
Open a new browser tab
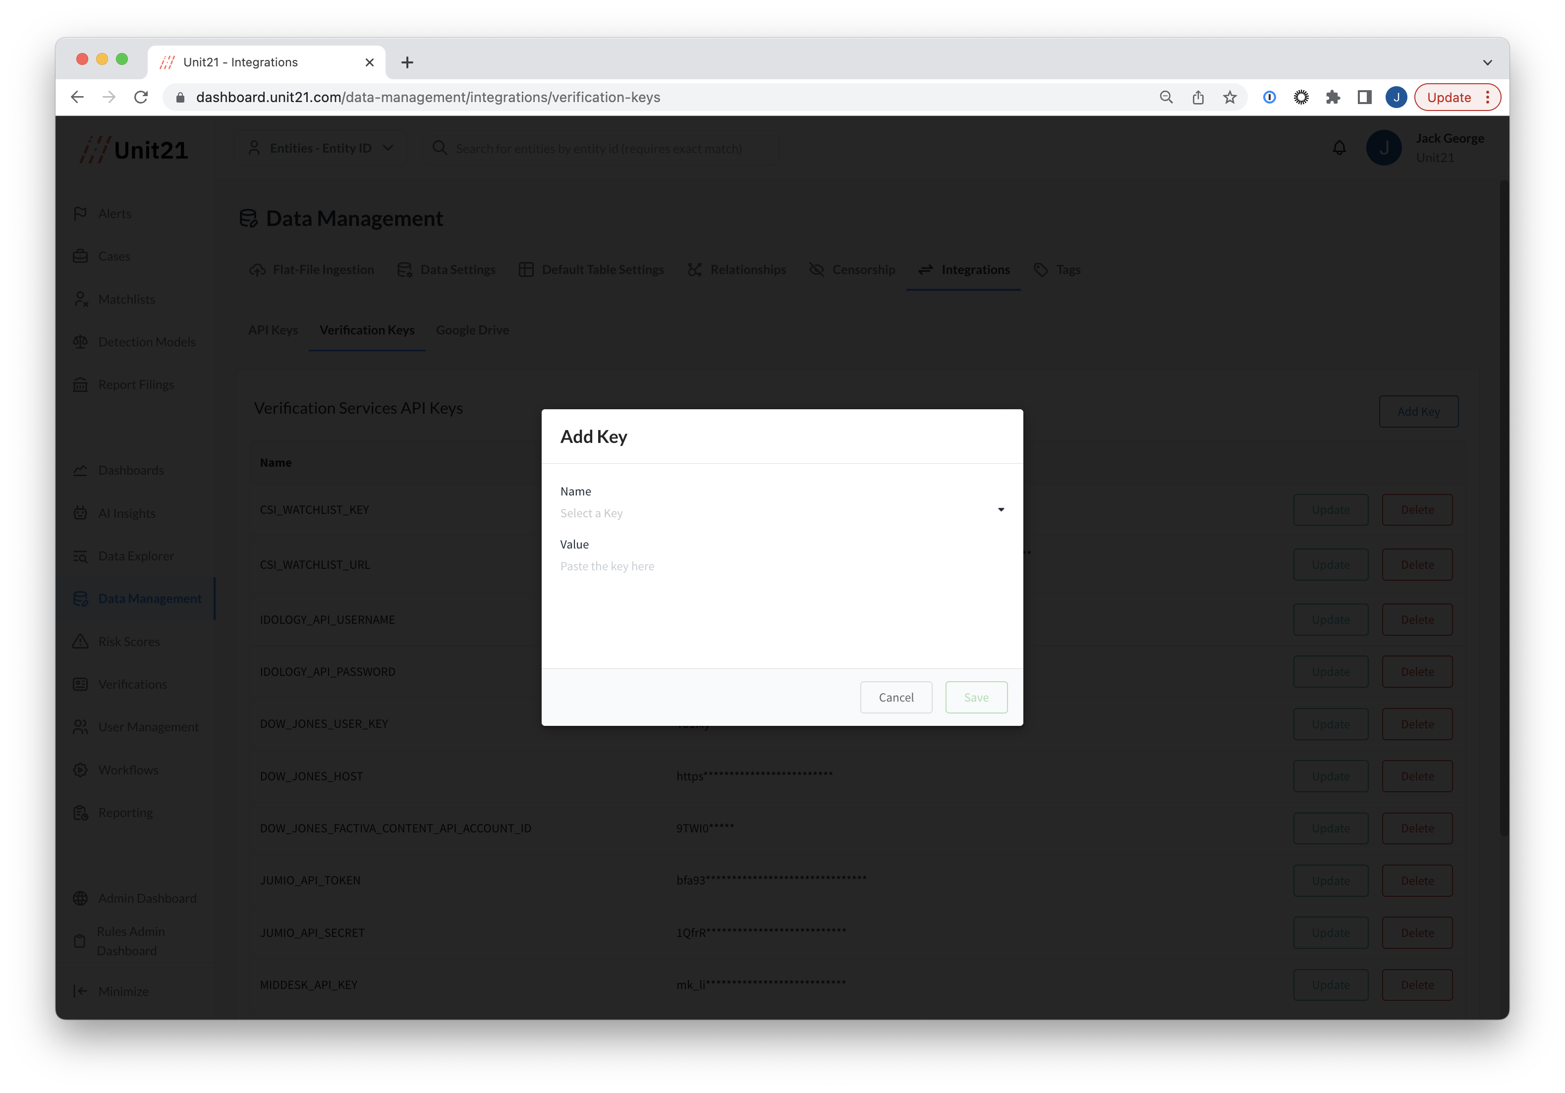pyautogui.click(x=407, y=63)
